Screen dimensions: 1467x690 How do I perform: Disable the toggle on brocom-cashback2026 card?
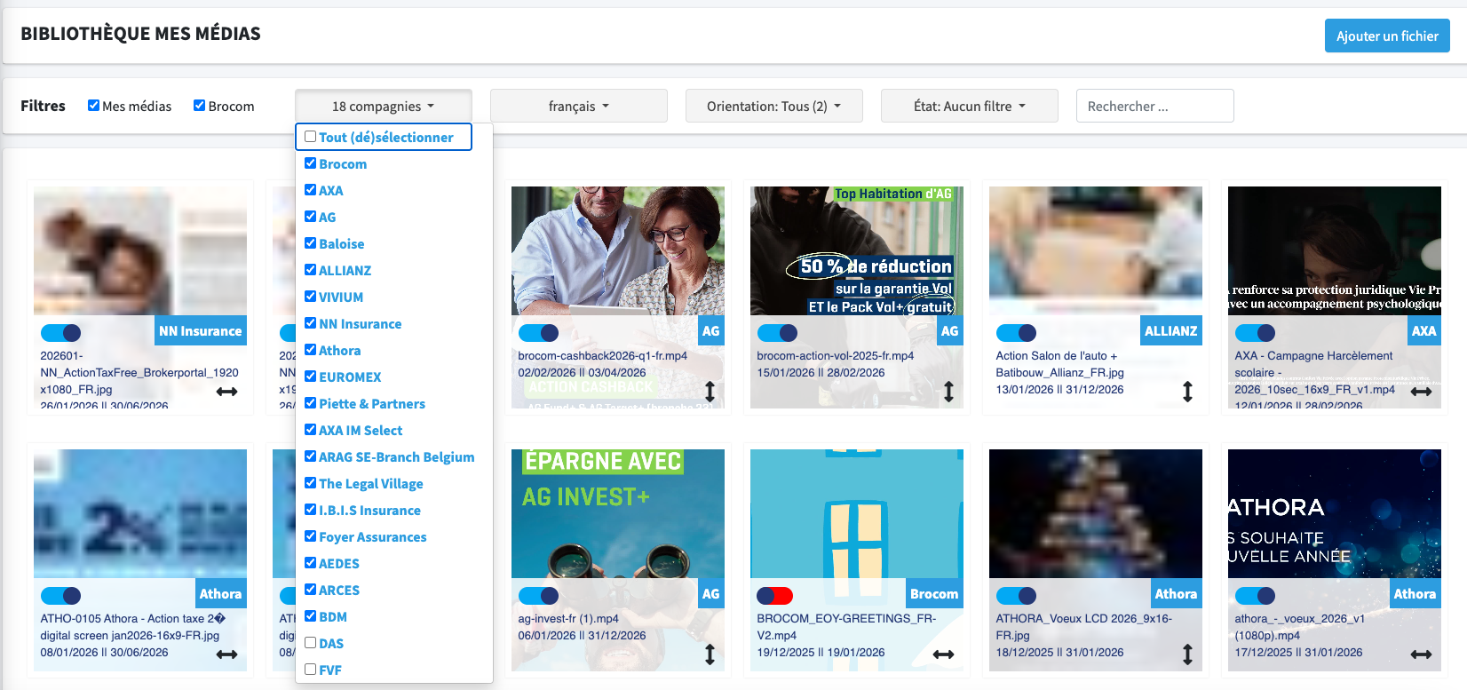(x=538, y=333)
